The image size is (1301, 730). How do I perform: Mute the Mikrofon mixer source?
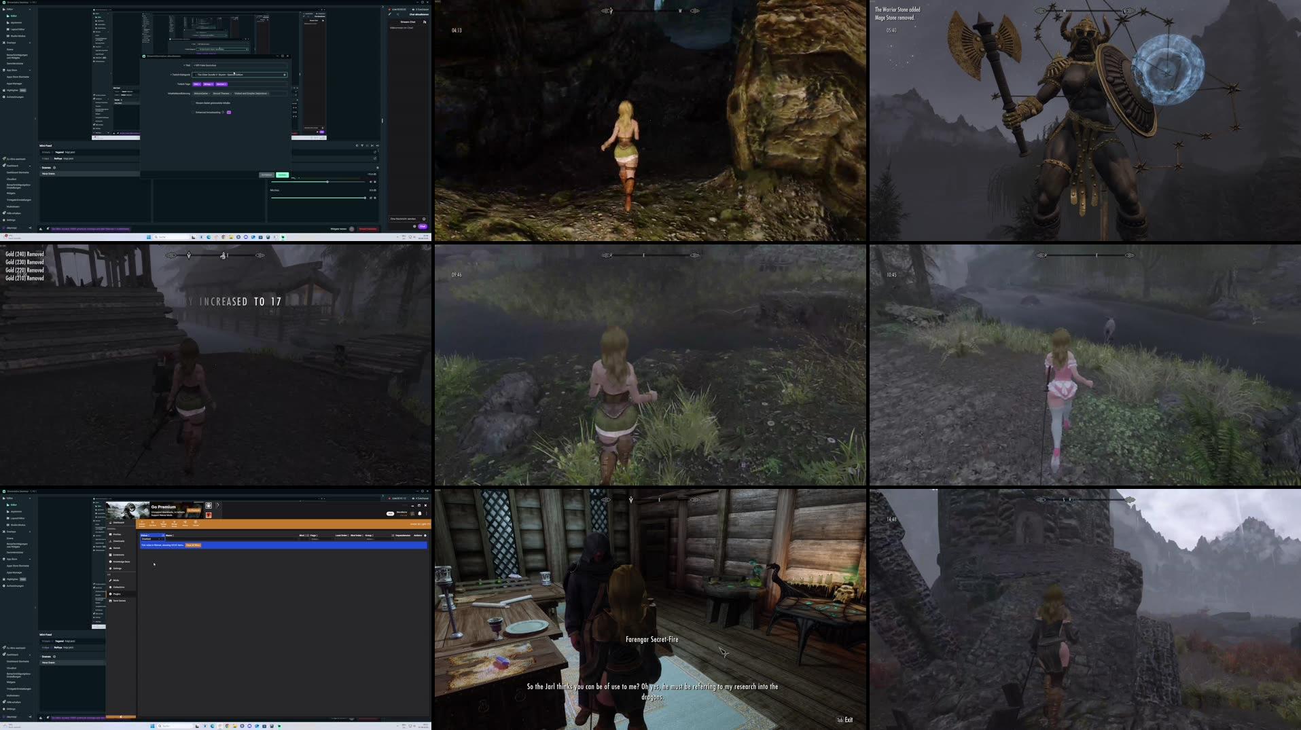click(370, 198)
